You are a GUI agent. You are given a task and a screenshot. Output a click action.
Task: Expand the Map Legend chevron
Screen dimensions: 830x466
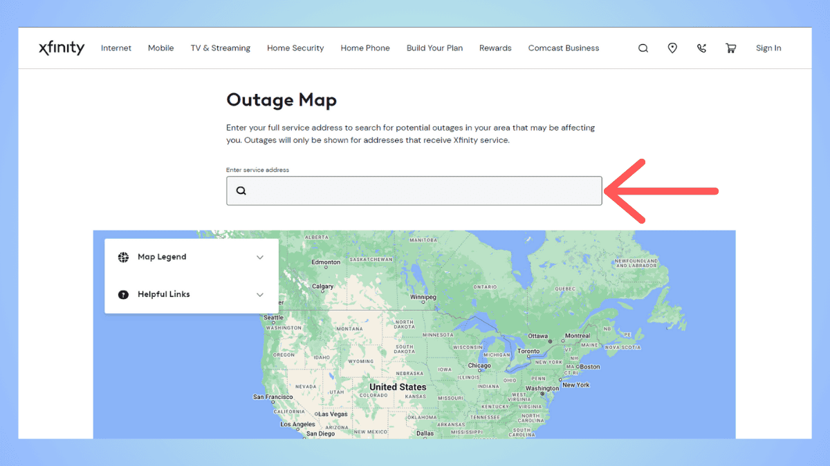coord(260,258)
